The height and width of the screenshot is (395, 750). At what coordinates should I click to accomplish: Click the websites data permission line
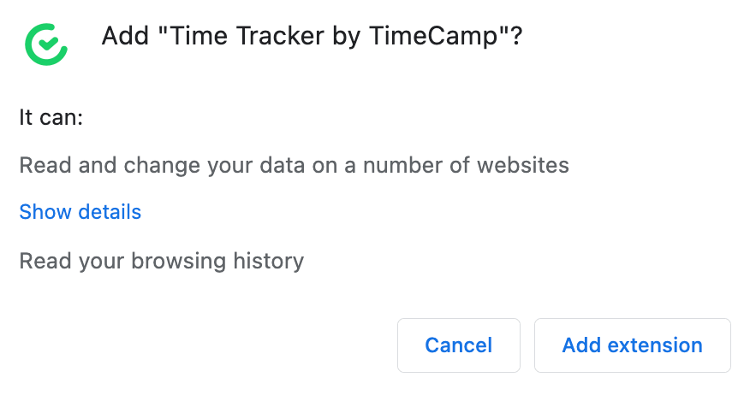pyautogui.click(x=294, y=165)
